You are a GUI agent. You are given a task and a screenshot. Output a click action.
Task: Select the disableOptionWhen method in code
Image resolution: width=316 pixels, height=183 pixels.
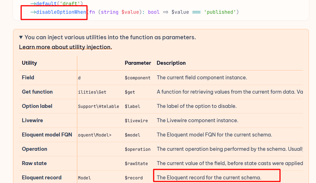coord(61,12)
